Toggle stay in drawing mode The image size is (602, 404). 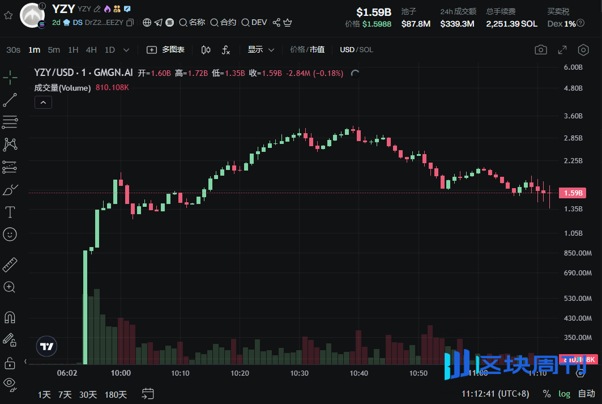10,340
